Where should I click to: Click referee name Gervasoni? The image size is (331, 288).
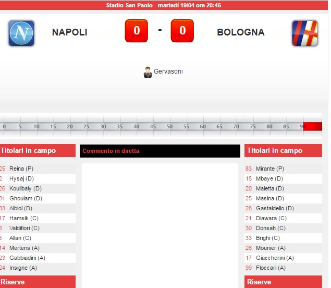(x=168, y=71)
